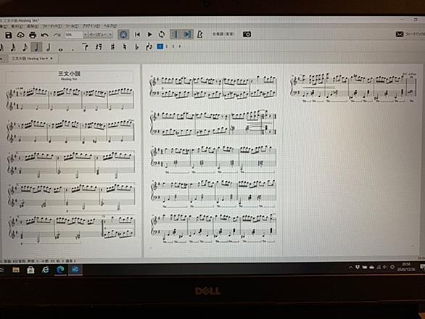Redo the last undone action
The image size is (425, 319).
pyautogui.click(x=57, y=35)
